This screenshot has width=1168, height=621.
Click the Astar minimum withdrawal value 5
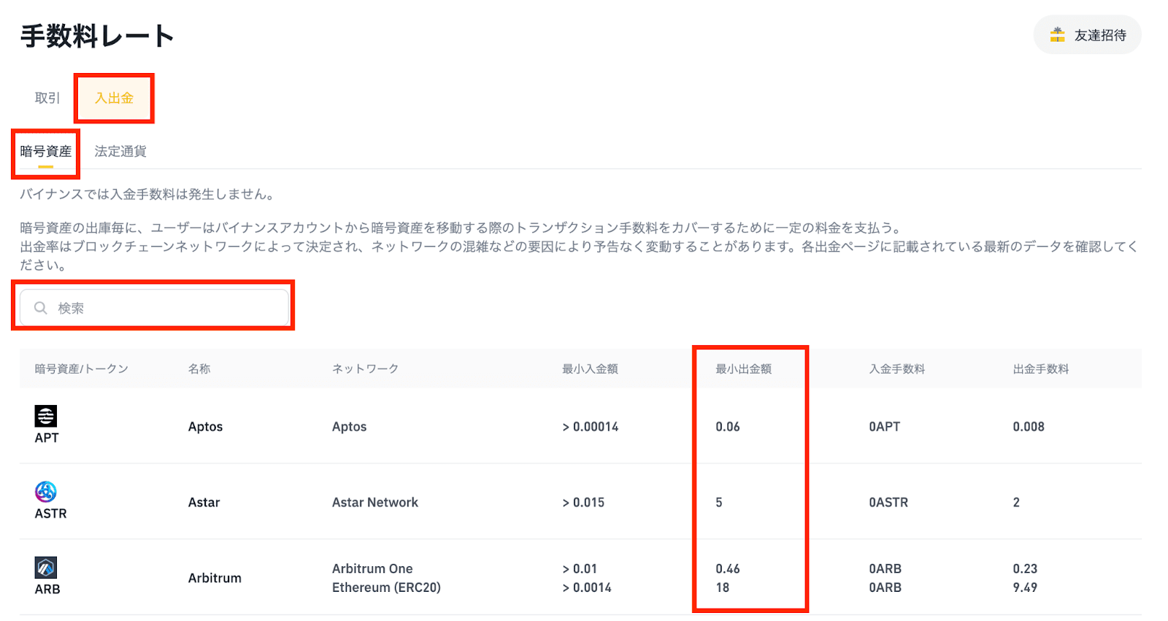(x=719, y=502)
